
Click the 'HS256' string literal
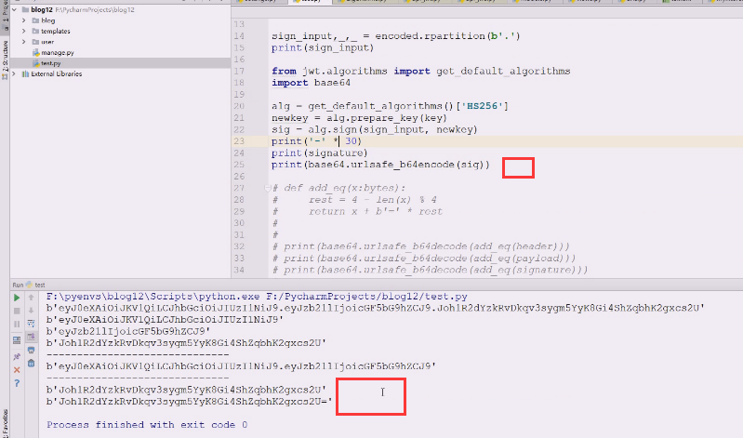(x=483, y=106)
